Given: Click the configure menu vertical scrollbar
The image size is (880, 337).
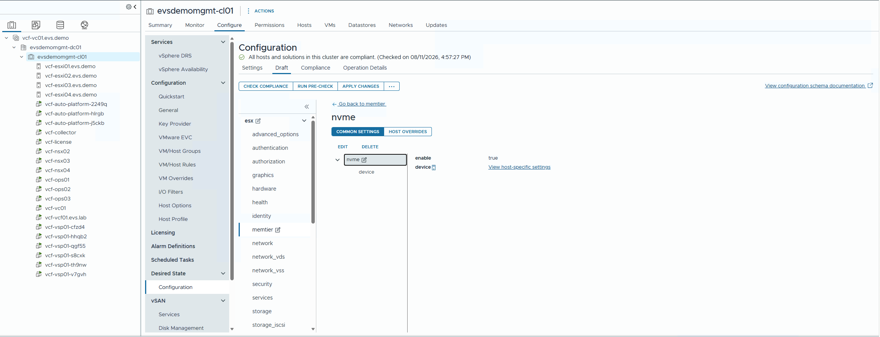Looking at the screenshot, I should (x=232, y=161).
